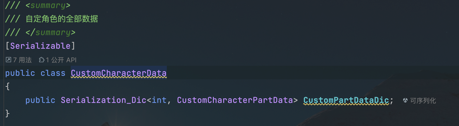Place the cursor on the opening curly brace
The height and width of the screenshot is (126, 459).
[x=8, y=86]
